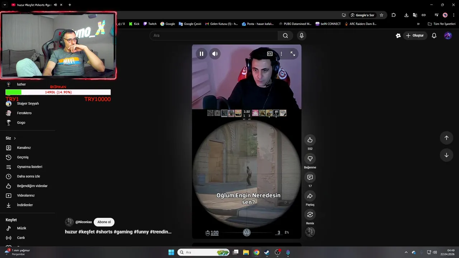Toggle closed captions on the Short

(270, 54)
